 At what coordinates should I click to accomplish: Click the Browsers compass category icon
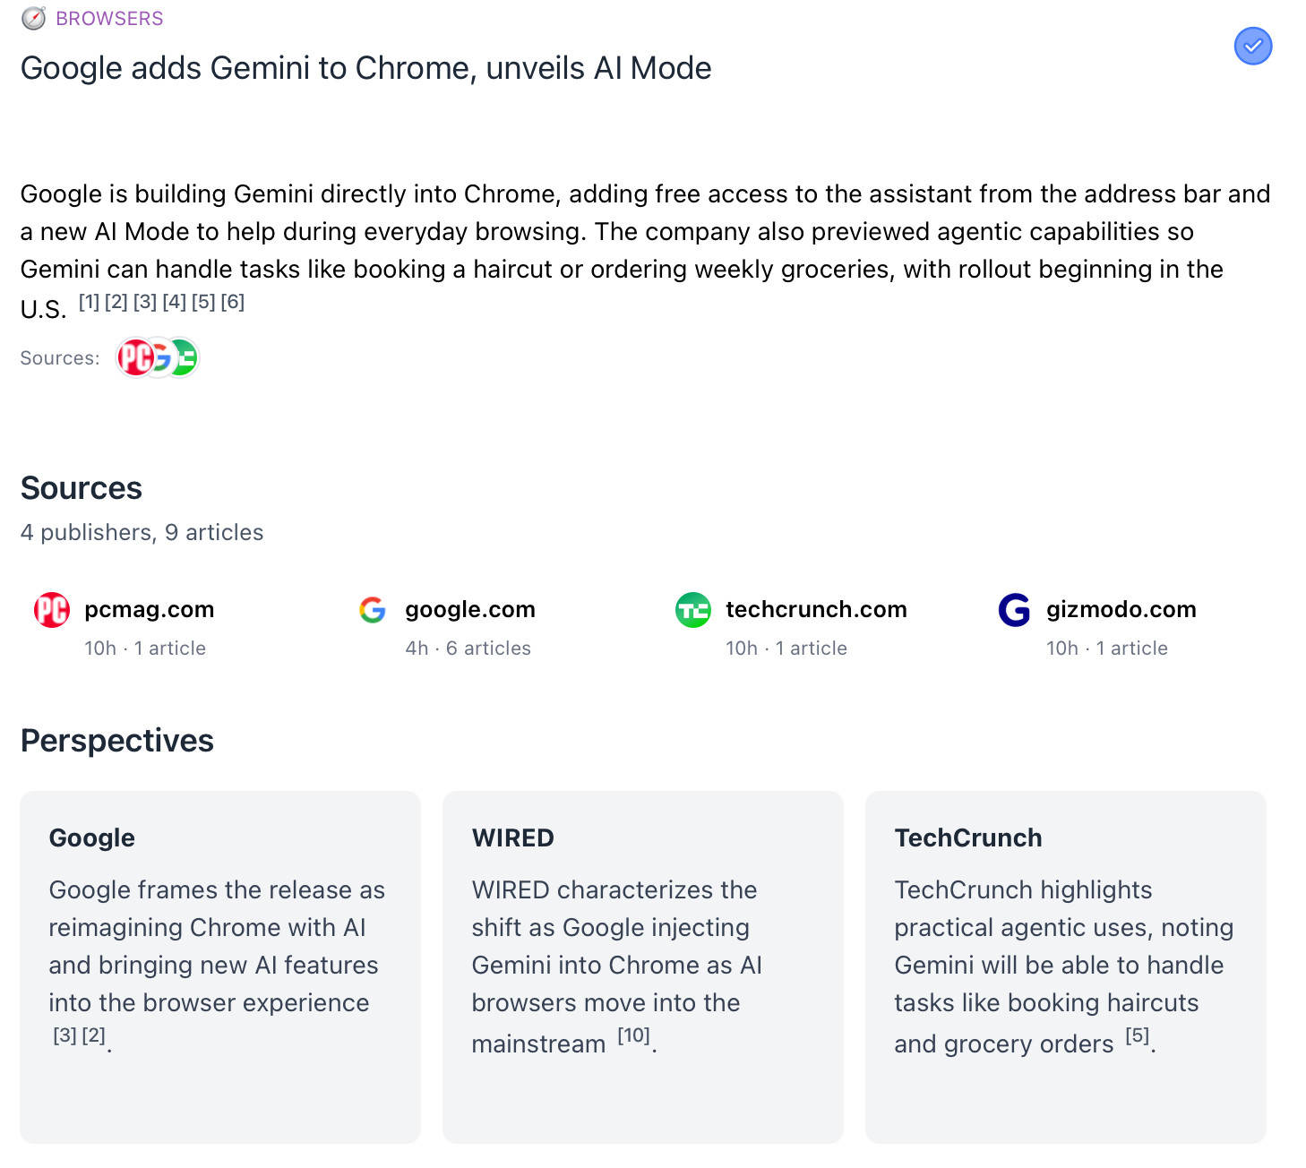(34, 19)
